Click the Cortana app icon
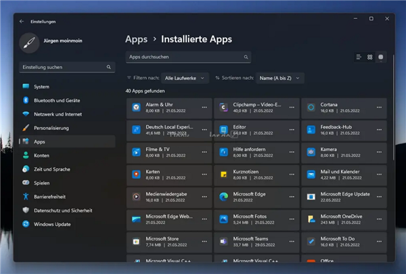 (311, 108)
